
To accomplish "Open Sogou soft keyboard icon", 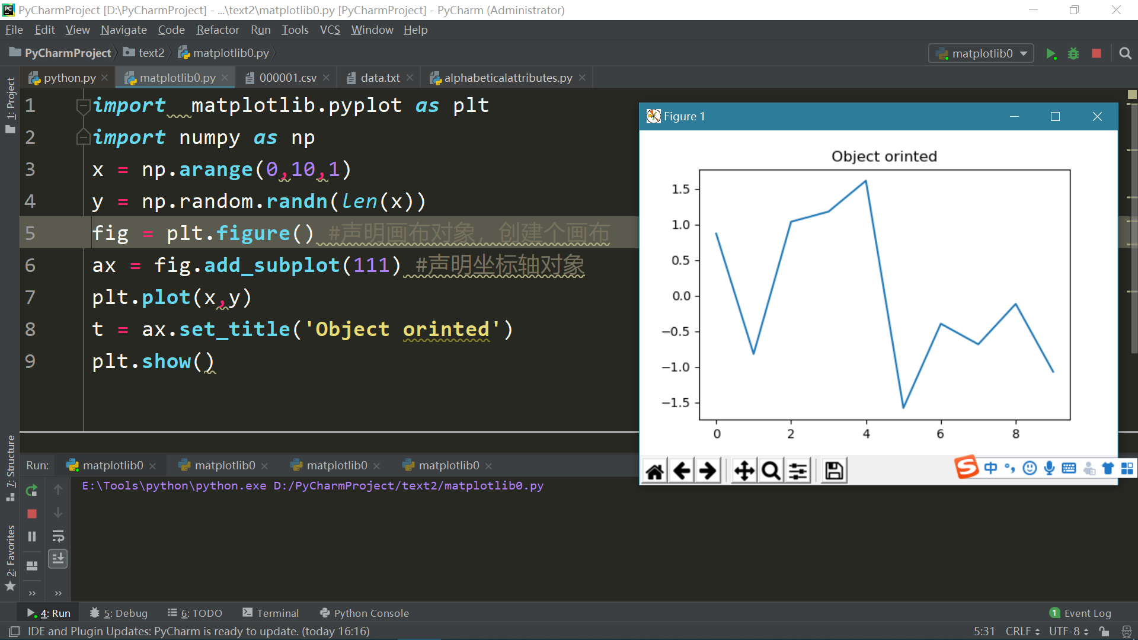I will (x=1069, y=468).
